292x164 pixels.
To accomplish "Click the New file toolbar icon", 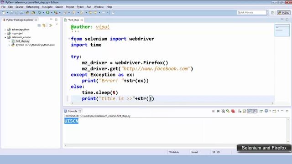I will [x=4, y=12].
